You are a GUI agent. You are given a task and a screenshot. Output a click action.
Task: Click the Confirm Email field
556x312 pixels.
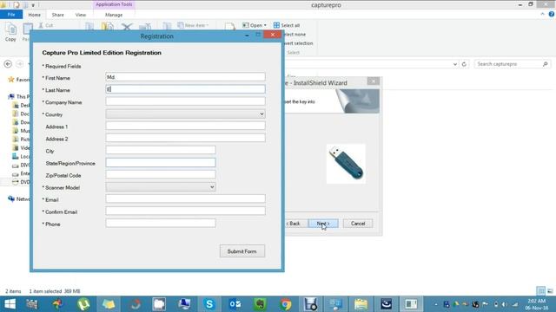pos(185,211)
